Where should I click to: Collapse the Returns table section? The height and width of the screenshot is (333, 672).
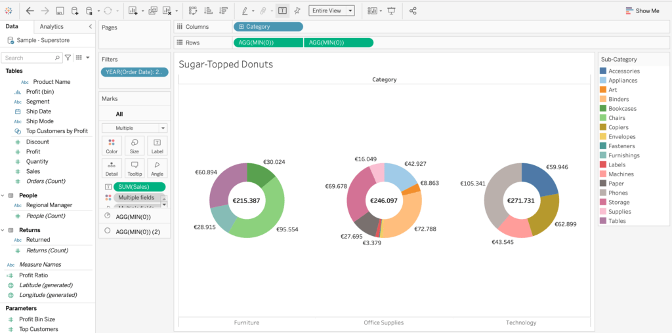3,230
